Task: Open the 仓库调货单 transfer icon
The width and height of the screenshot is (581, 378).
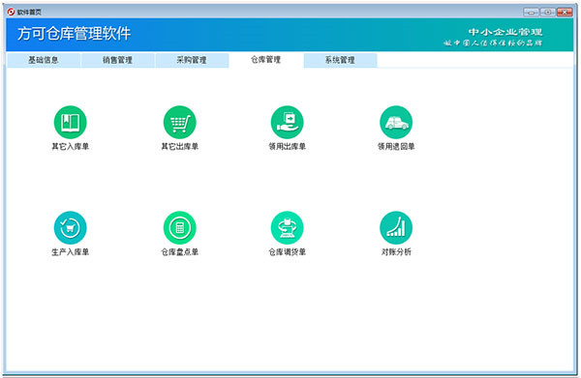Action: click(x=288, y=227)
